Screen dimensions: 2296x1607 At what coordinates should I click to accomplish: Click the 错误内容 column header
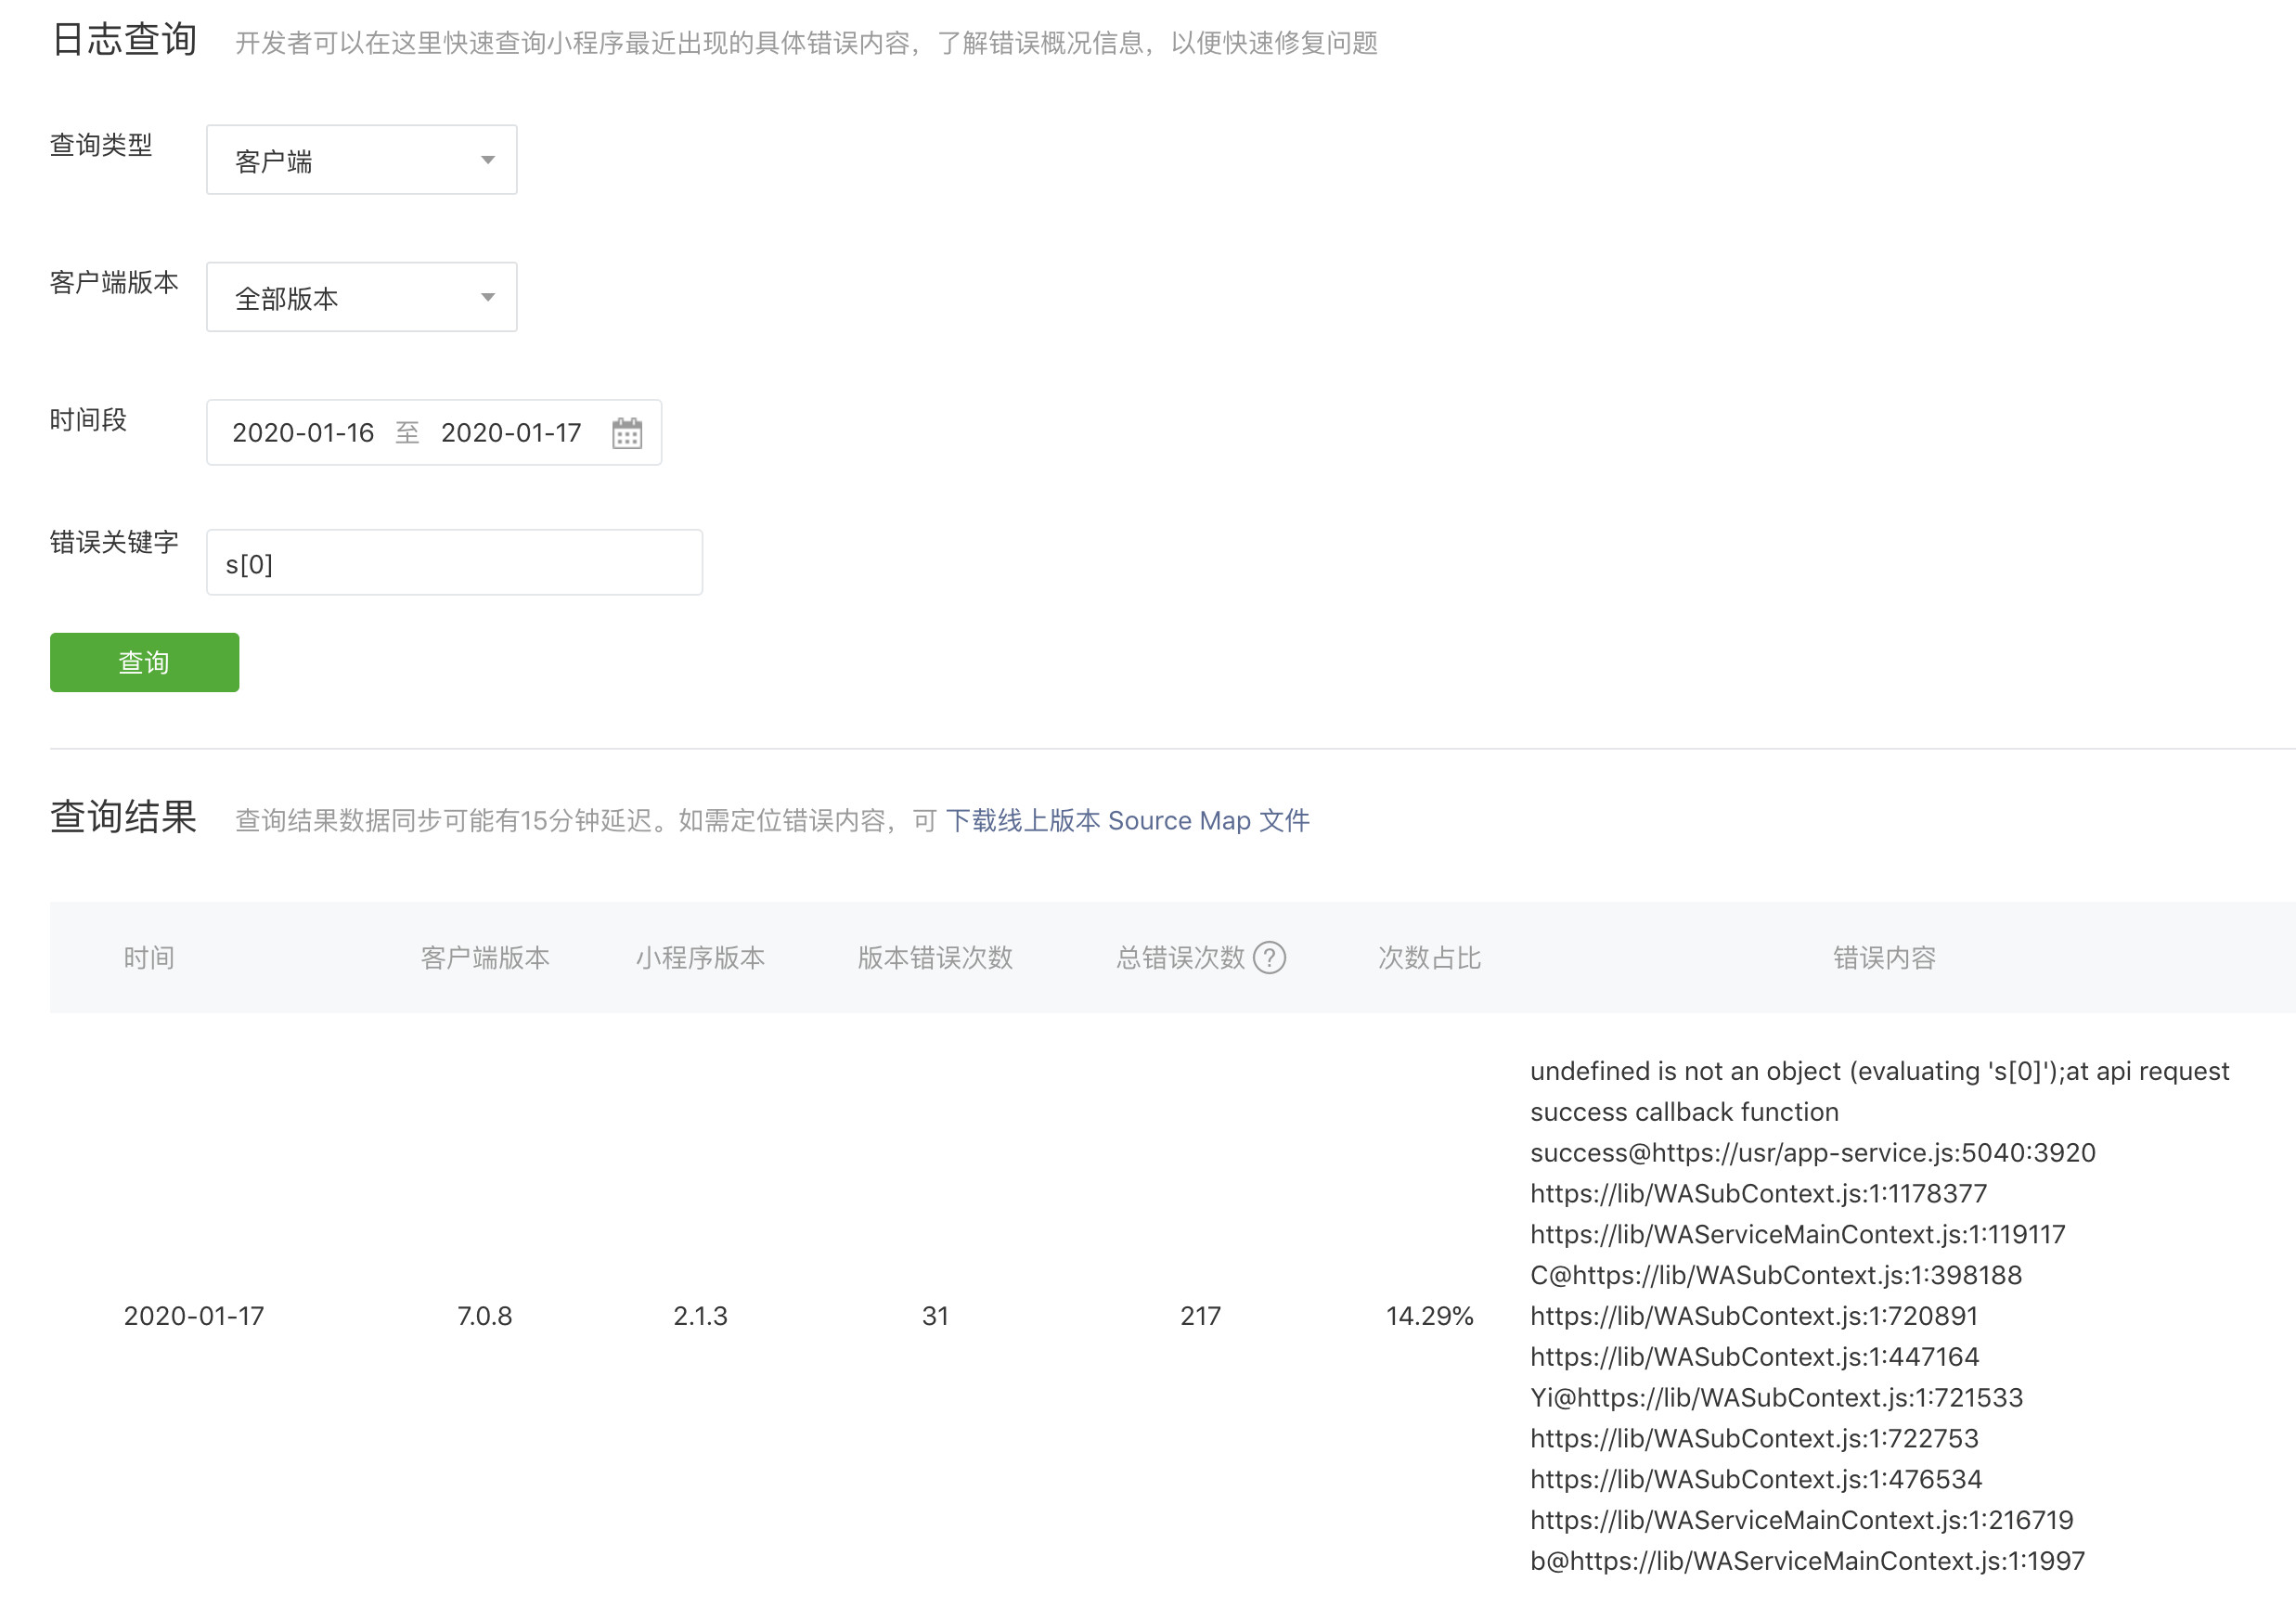pyautogui.click(x=1884, y=958)
